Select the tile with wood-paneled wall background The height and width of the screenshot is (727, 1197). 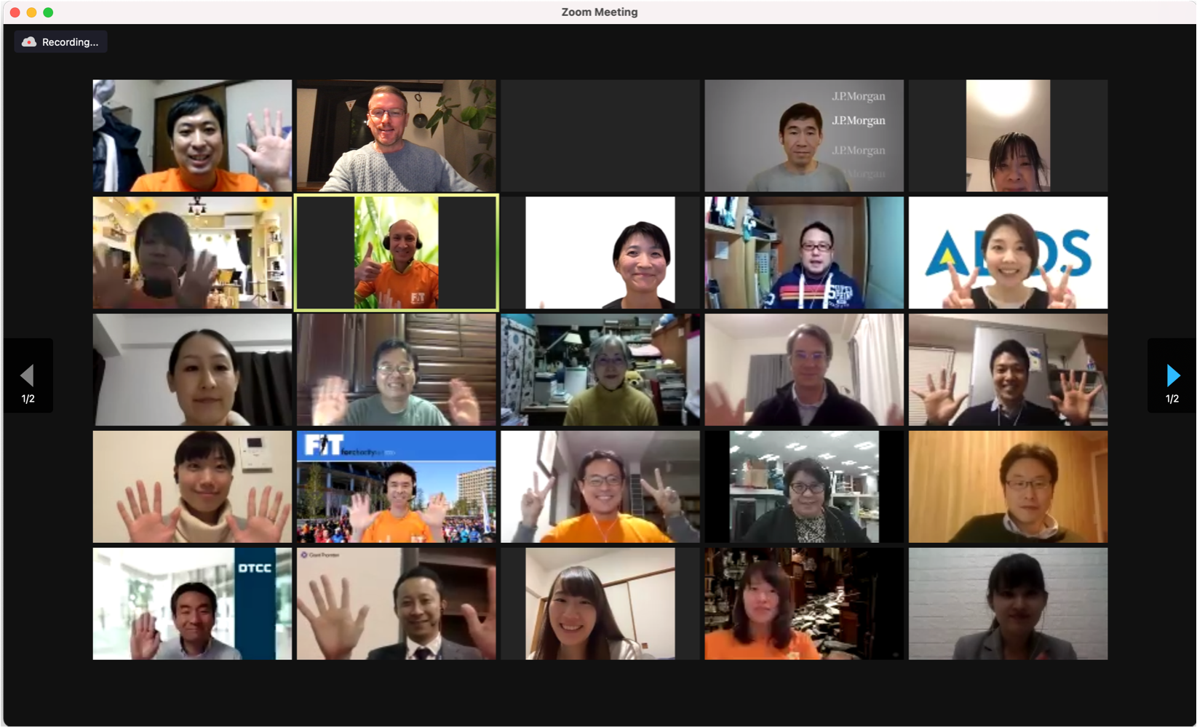1007,486
